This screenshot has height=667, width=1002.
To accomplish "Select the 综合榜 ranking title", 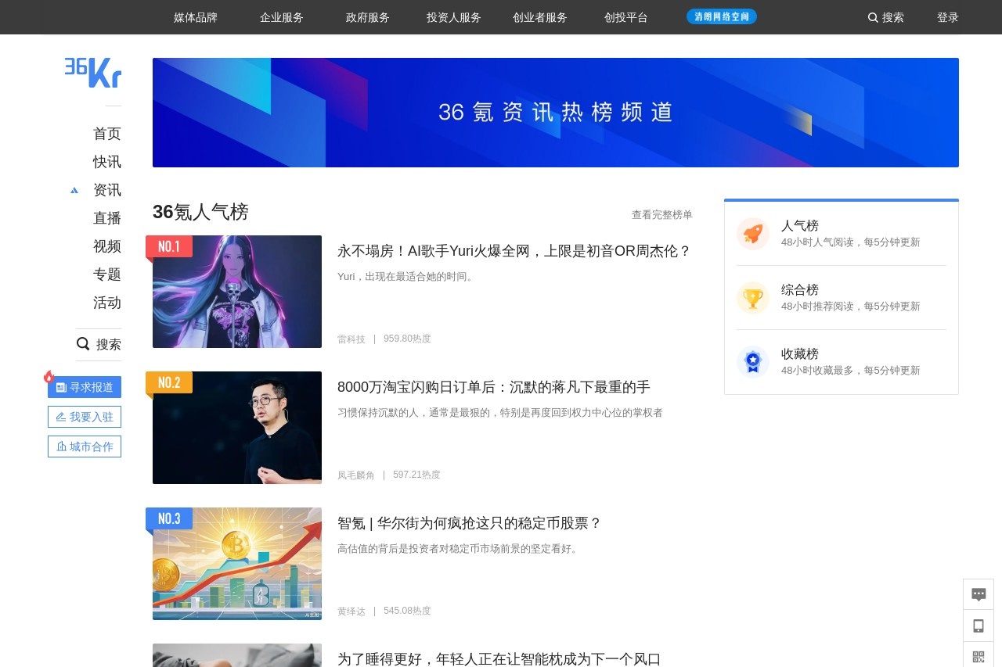I will click(800, 289).
